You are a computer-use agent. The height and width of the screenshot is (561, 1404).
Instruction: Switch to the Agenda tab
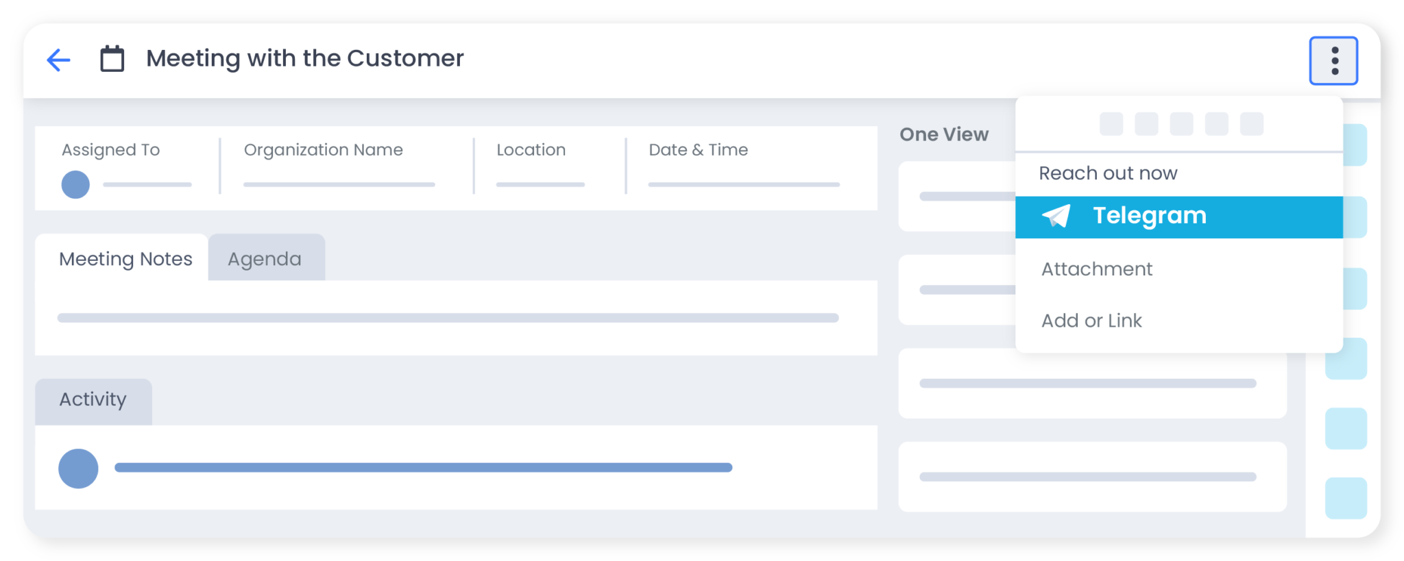click(266, 258)
